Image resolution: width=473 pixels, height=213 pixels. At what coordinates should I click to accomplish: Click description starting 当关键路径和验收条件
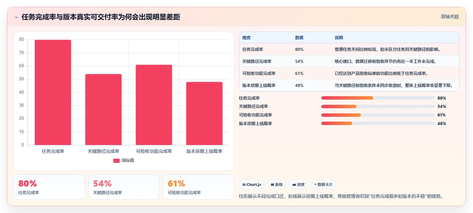394,86
